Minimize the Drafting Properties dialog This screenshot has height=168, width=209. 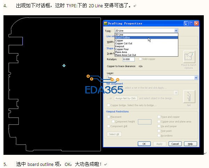(186, 24)
